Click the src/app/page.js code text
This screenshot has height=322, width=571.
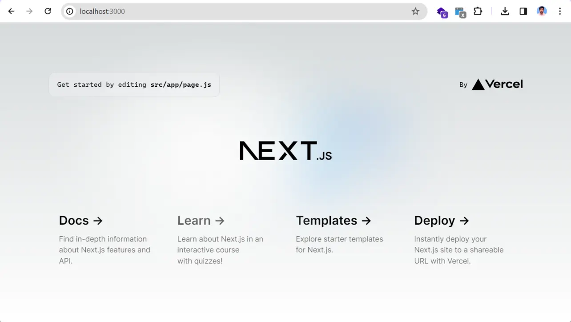coord(181,85)
